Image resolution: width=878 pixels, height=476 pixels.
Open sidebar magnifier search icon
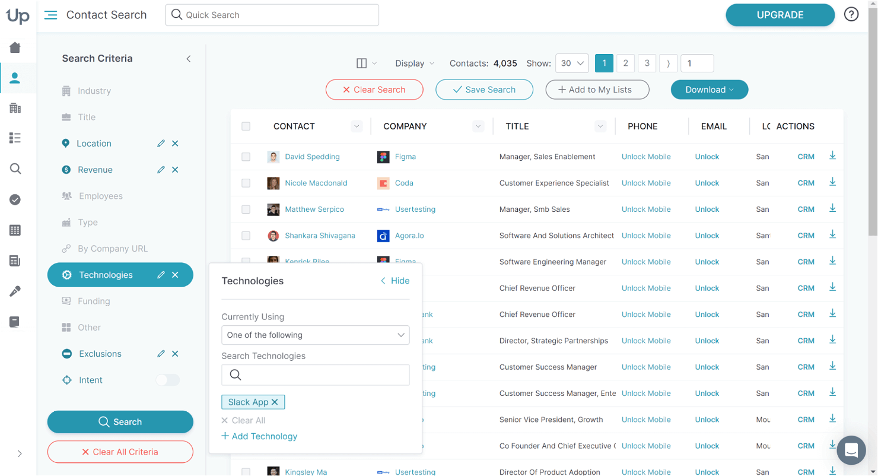tap(15, 169)
